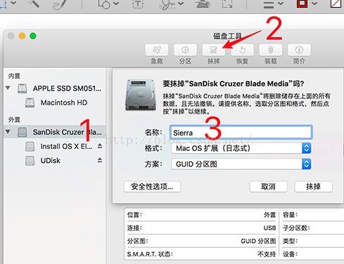The image size is (344, 264).
Task: Click the APPLE SSD drive icon
Action: [23, 88]
